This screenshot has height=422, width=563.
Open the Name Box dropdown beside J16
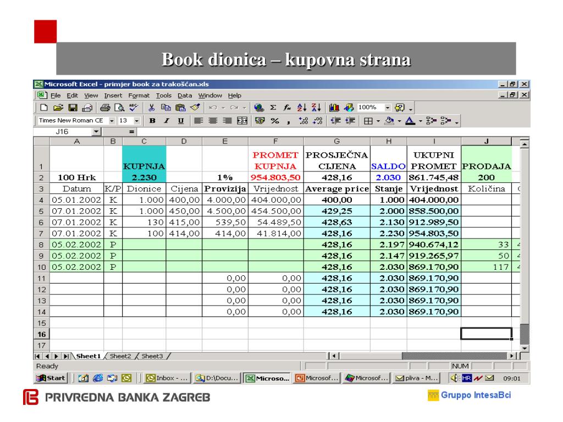(96, 132)
